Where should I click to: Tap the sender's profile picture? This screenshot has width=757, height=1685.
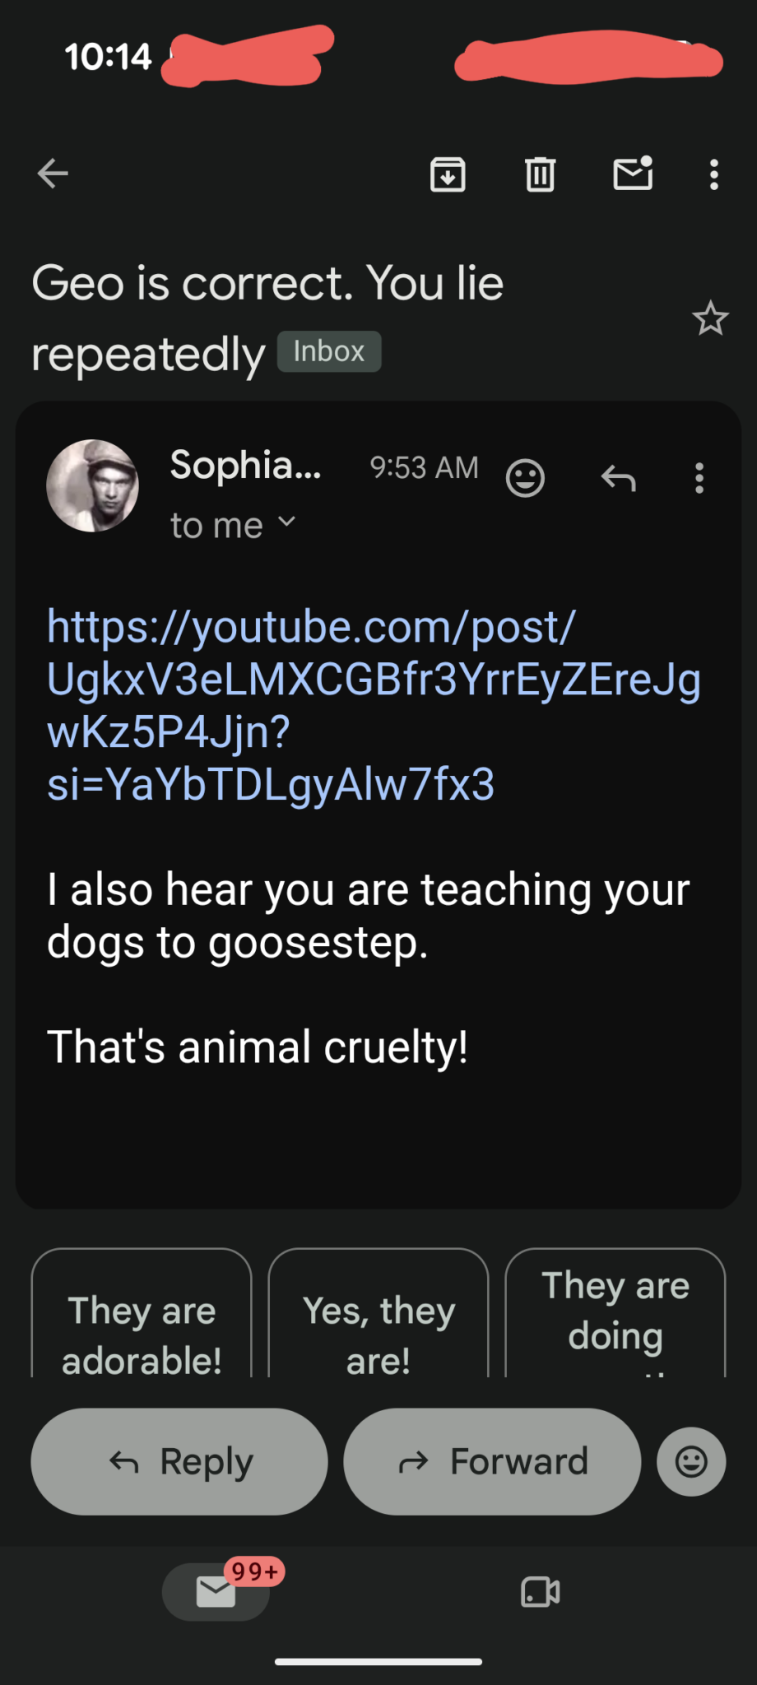(x=92, y=485)
